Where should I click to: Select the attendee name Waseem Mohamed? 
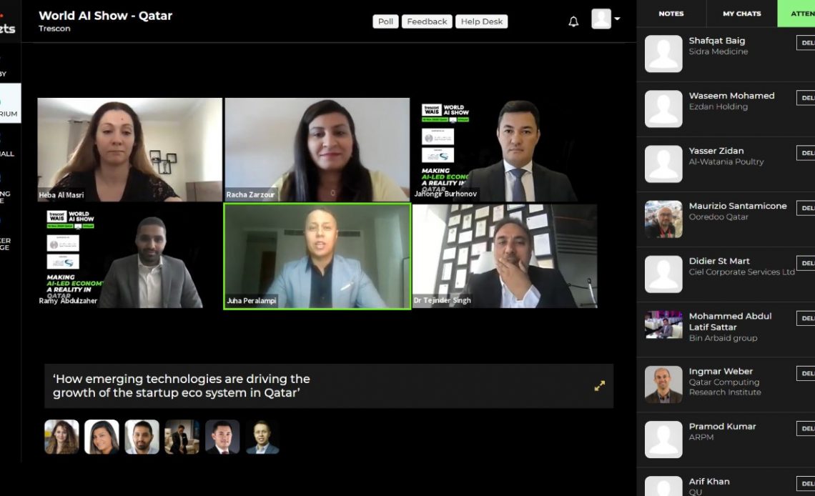(x=731, y=96)
